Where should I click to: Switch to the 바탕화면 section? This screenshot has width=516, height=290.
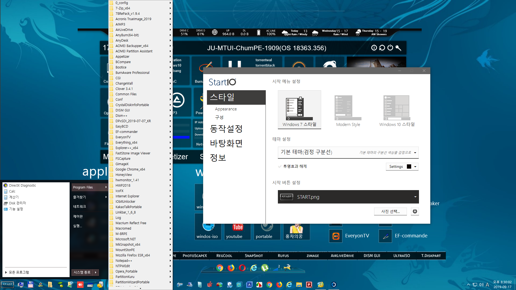tap(226, 143)
